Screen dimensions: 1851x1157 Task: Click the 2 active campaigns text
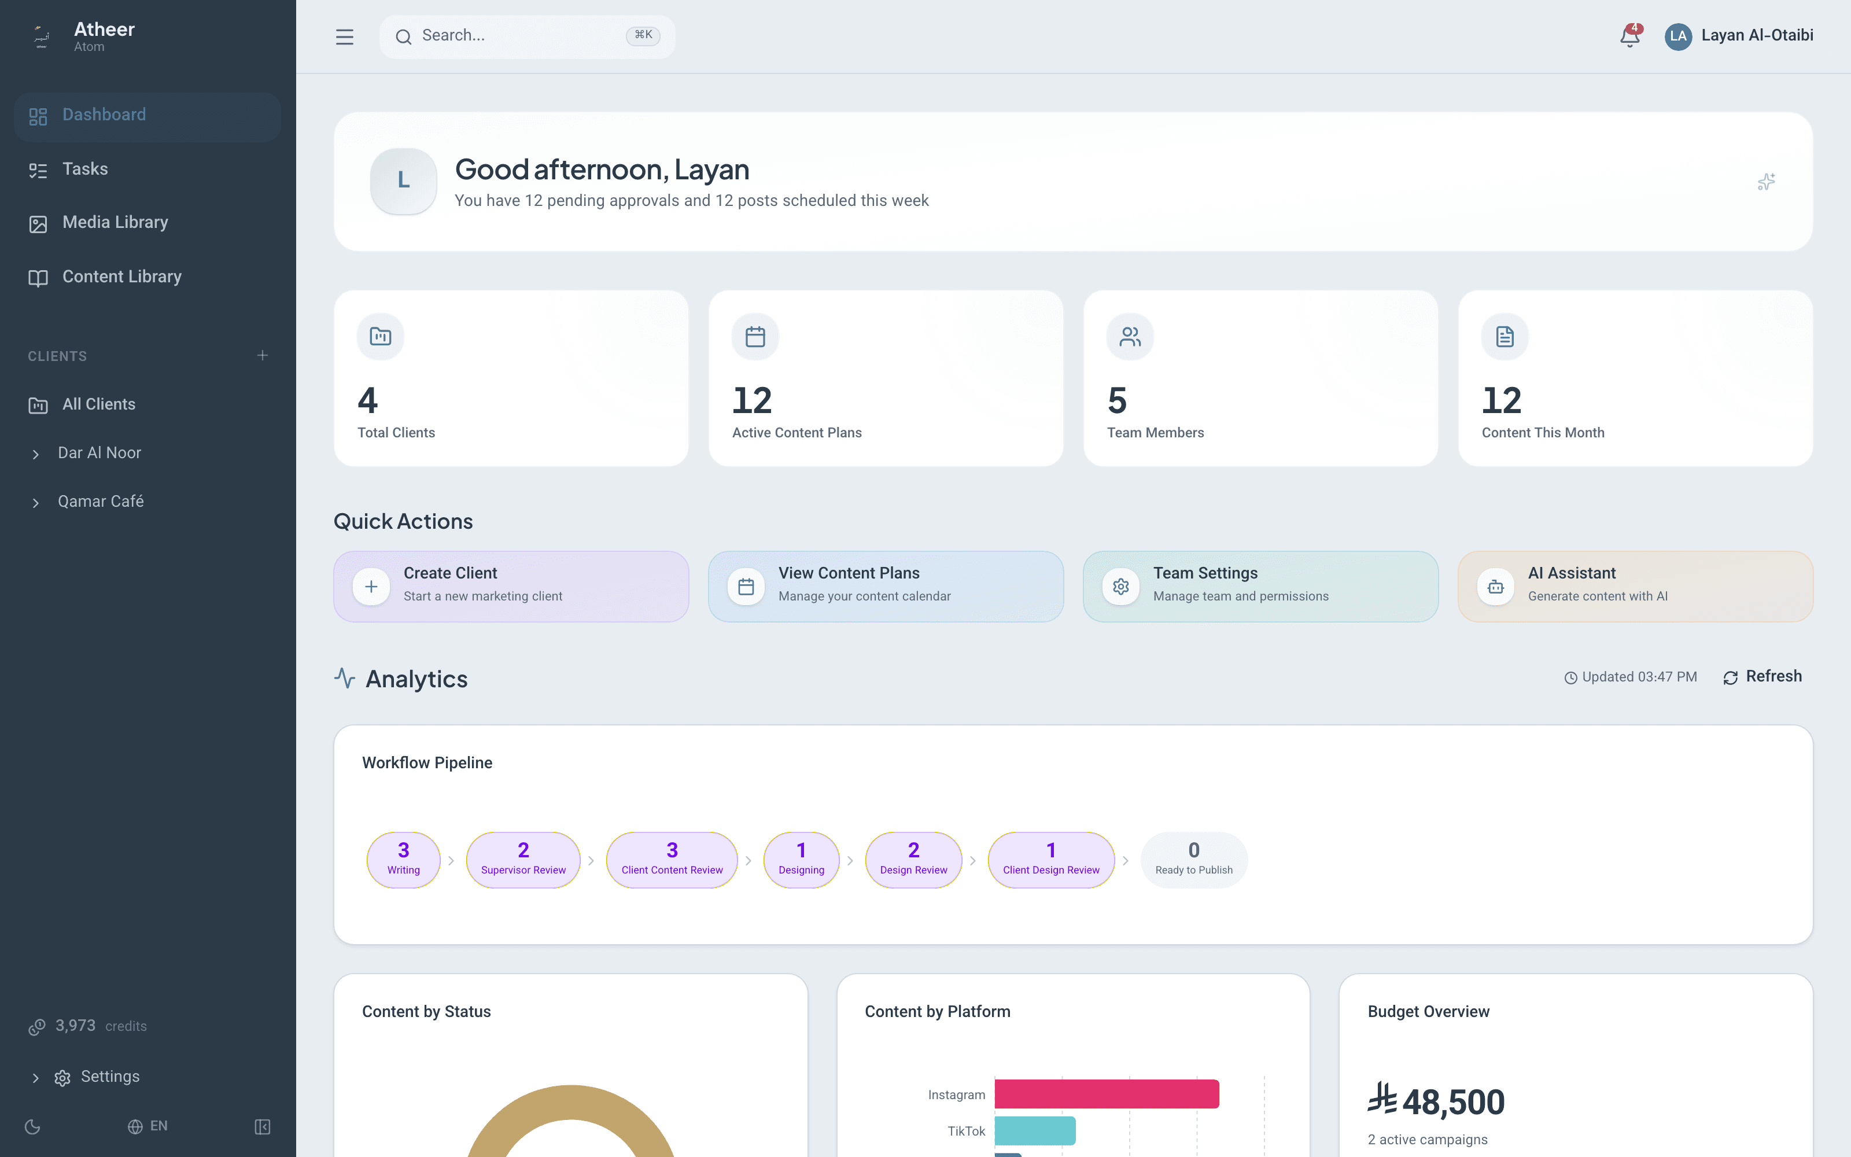pos(1427,1140)
